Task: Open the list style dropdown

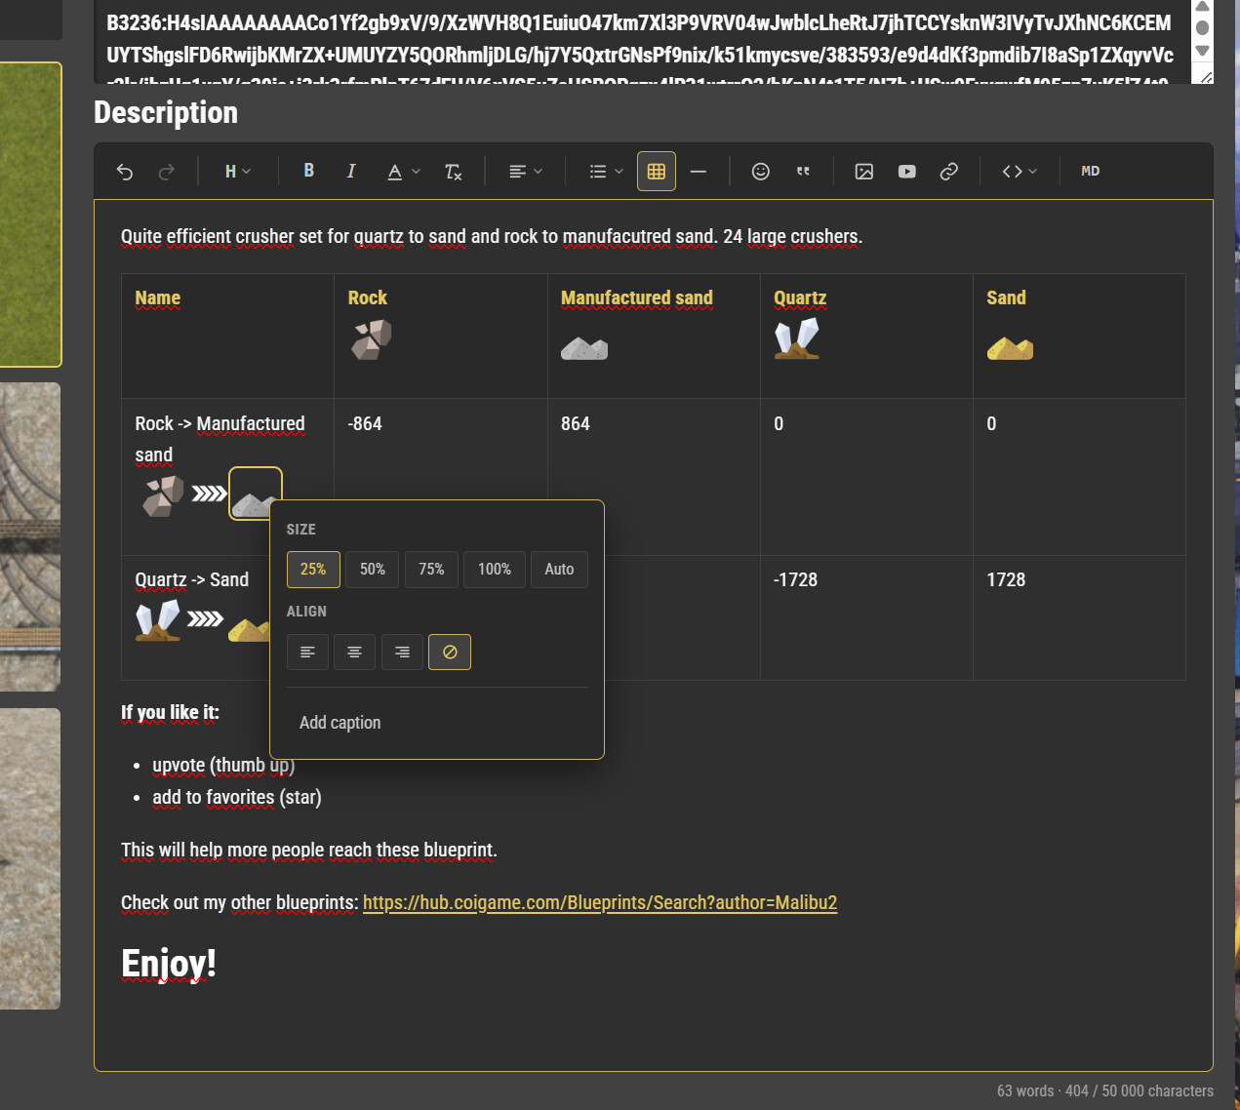Action: click(606, 172)
